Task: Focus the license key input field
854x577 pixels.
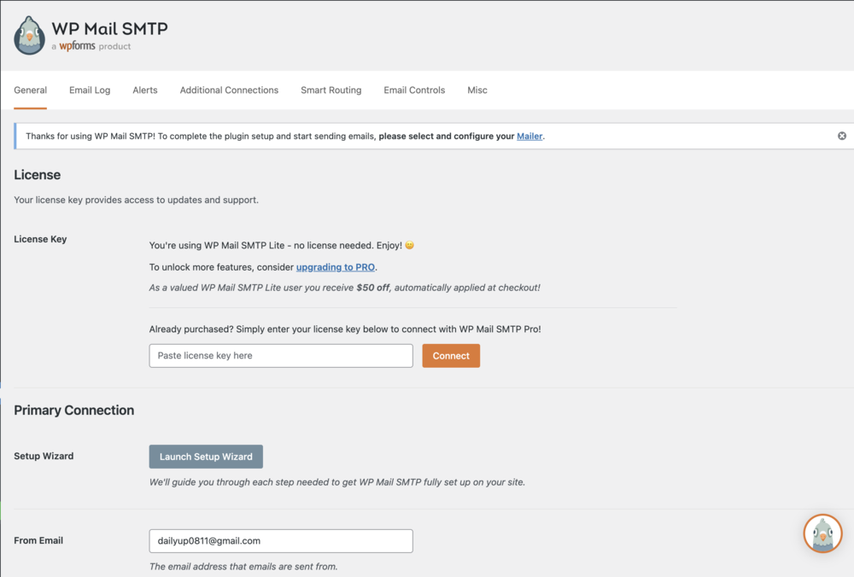Action: tap(281, 355)
